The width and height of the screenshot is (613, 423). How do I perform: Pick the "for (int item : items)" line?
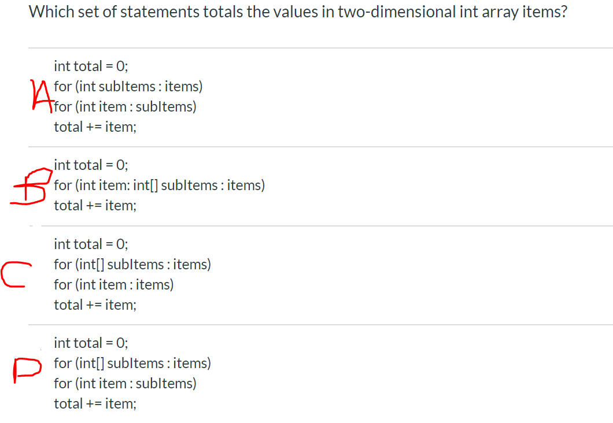click(113, 285)
